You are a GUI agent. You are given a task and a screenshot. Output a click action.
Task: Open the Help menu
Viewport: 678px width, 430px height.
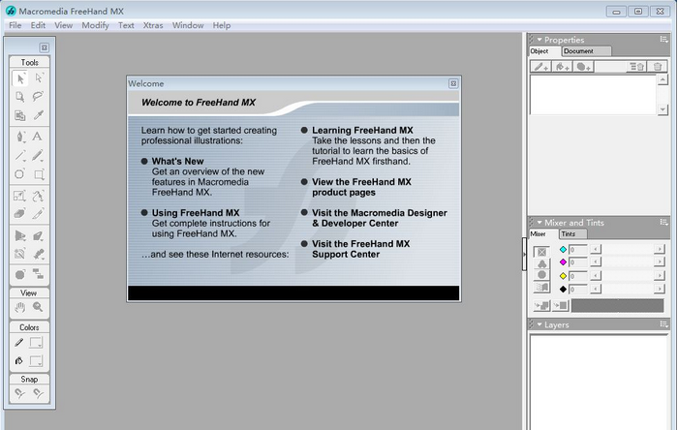coord(222,25)
